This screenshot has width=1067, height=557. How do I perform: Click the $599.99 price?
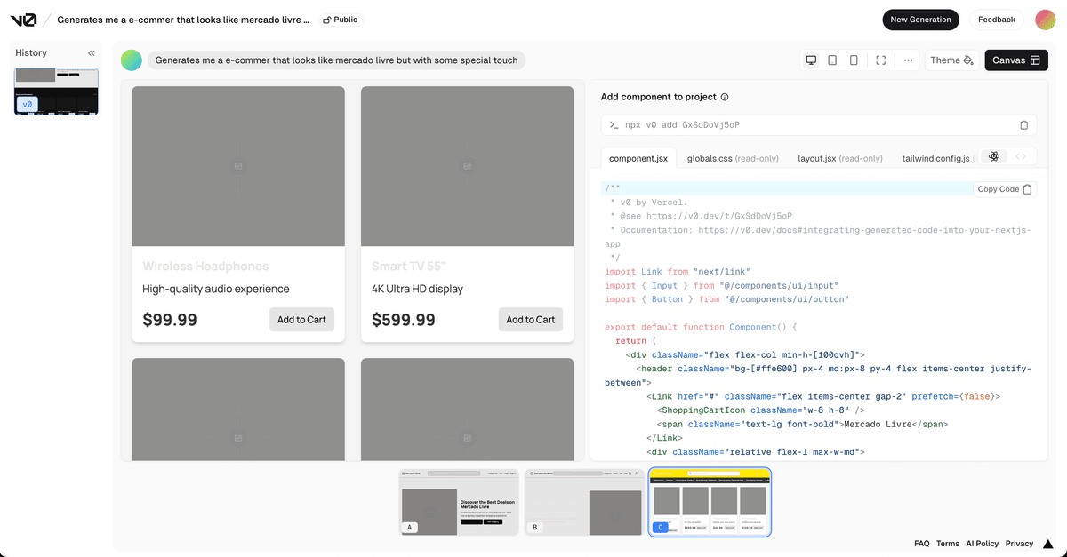404,320
